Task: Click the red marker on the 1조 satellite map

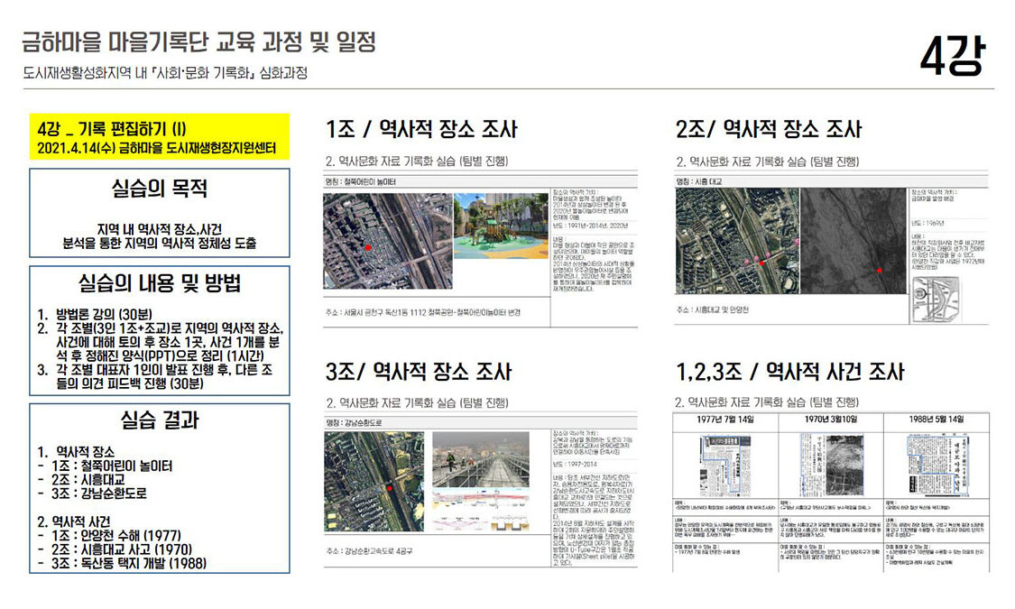Action: (368, 247)
